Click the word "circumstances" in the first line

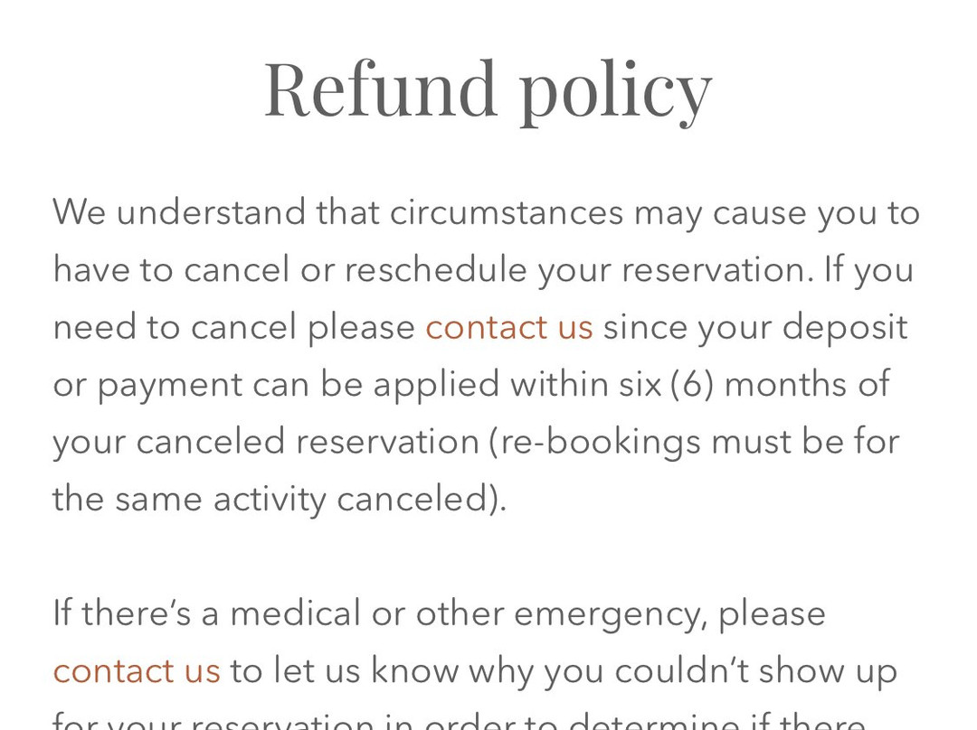pos(507,212)
